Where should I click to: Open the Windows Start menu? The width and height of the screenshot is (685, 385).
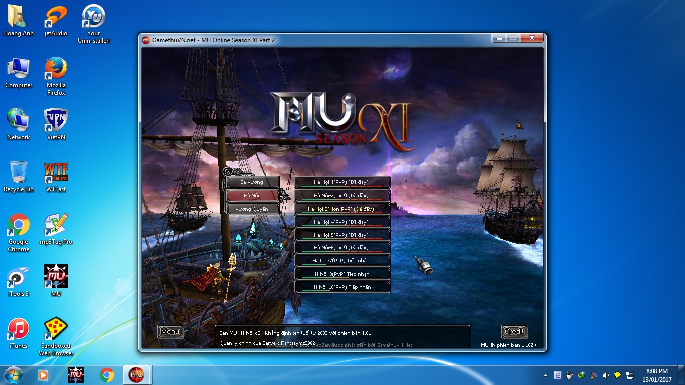[13, 375]
